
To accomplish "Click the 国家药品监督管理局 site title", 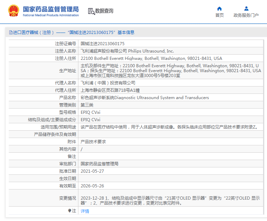I will (51, 9).
